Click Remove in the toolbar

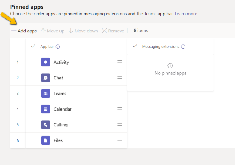pos(113,31)
